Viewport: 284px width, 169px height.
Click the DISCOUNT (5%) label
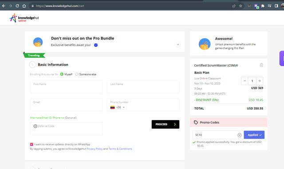coord(206,100)
